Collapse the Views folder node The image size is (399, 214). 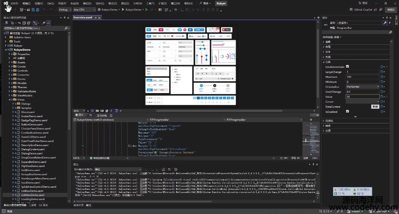10,100
